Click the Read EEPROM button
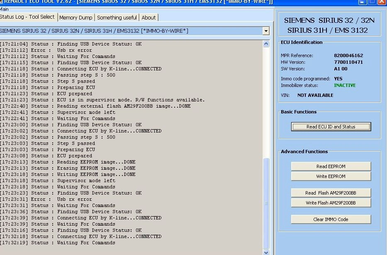The height and width of the screenshot is (255, 387). (x=331, y=166)
